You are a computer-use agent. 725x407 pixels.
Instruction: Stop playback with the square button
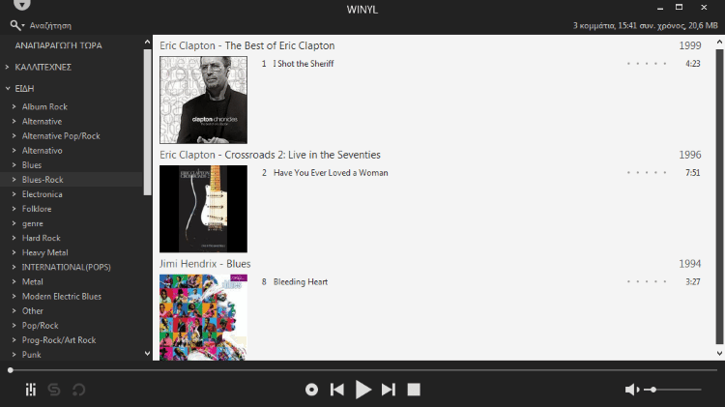pos(414,390)
